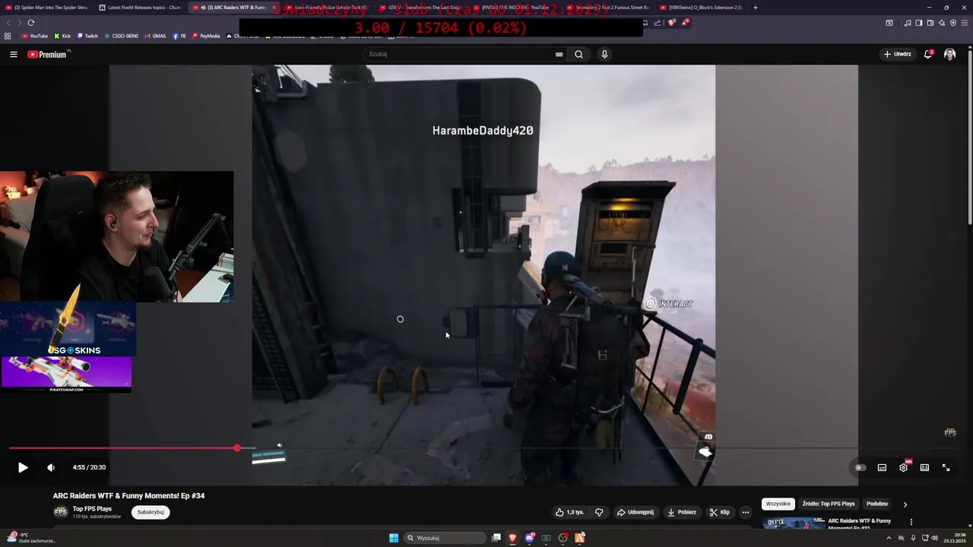Enter fullscreen mode
This screenshot has height=547, width=973.
click(946, 467)
